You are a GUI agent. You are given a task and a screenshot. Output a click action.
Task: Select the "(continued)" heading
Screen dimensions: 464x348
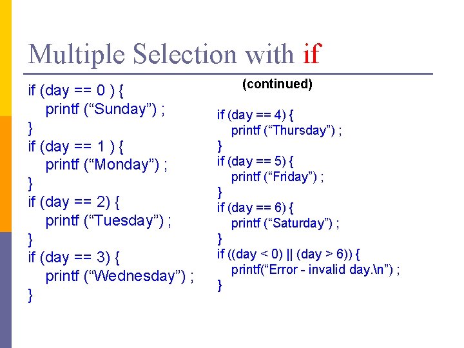tap(277, 84)
